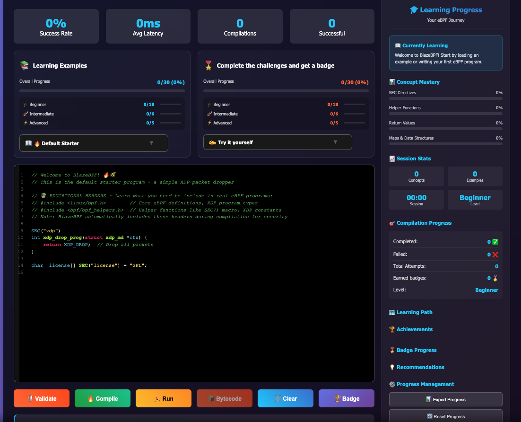Run the program with Run button
The image size is (521, 422).
(x=164, y=398)
